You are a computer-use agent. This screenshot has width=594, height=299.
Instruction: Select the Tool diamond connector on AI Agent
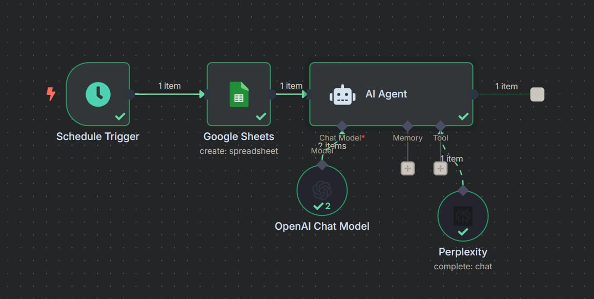440,126
